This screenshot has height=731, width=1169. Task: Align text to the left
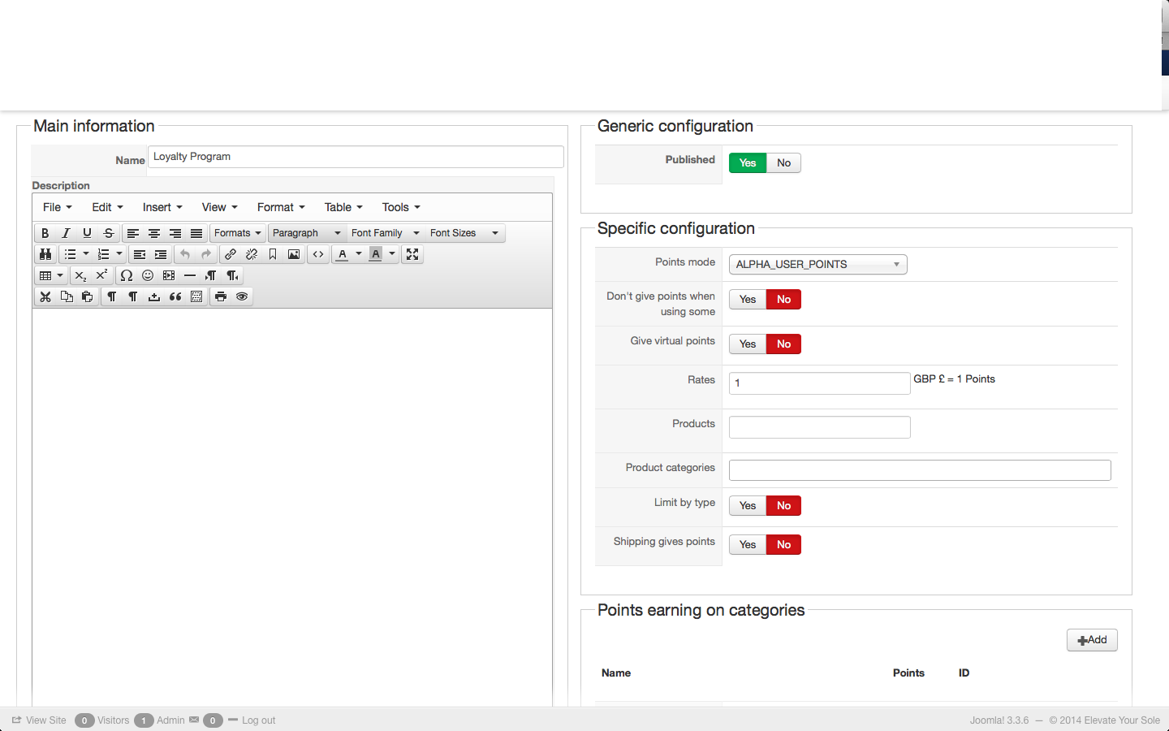(x=133, y=233)
